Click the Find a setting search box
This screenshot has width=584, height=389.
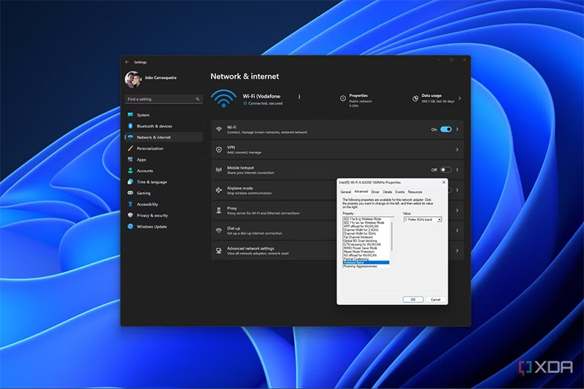pyautogui.click(x=164, y=99)
